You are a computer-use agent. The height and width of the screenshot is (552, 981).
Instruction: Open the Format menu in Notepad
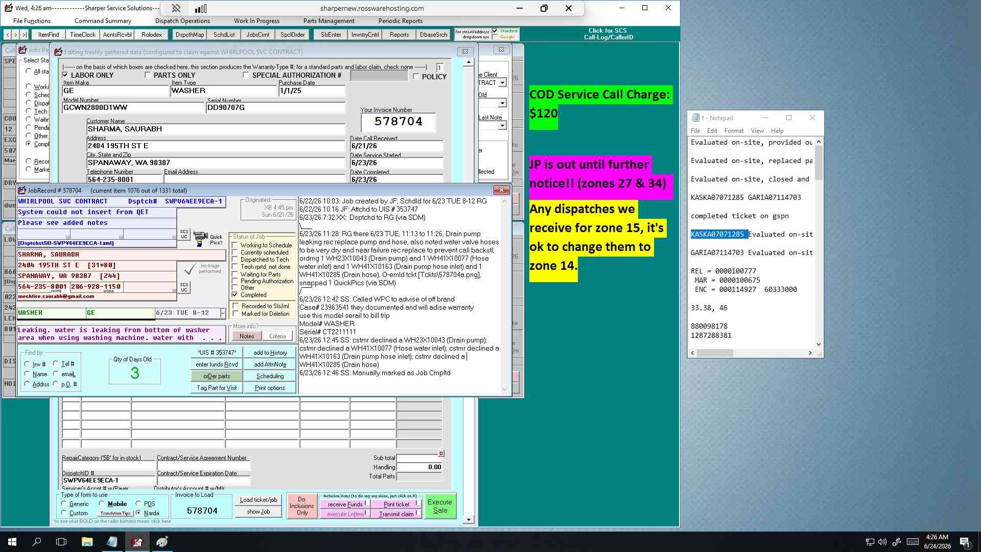click(x=734, y=131)
